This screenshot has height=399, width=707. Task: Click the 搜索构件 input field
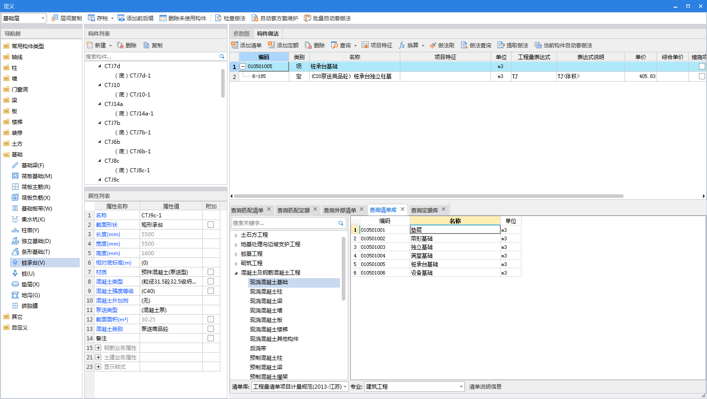point(152,56)
